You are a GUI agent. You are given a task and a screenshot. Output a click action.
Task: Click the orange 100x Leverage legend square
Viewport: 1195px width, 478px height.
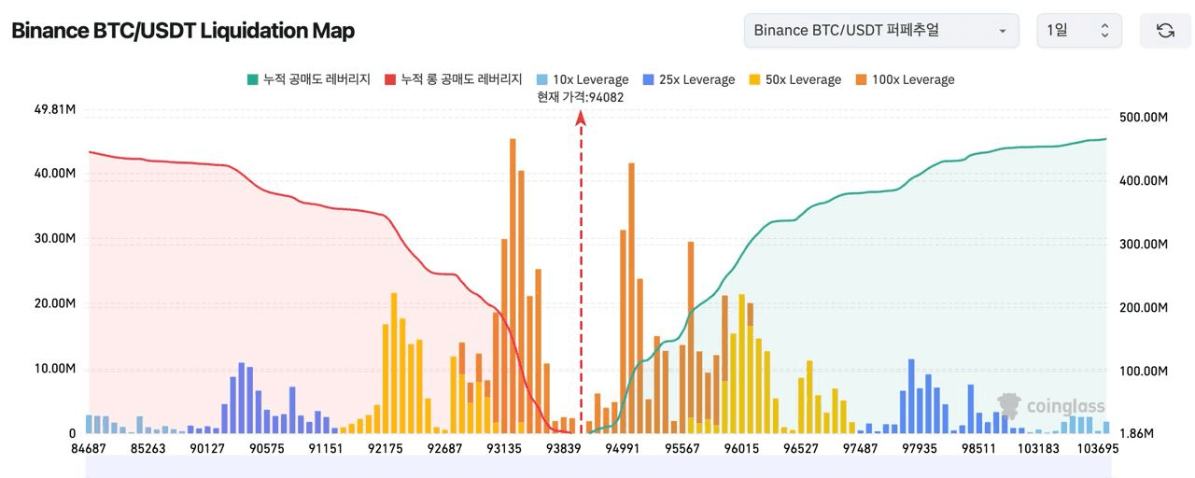pyautogui.click(x=861, y=80)
